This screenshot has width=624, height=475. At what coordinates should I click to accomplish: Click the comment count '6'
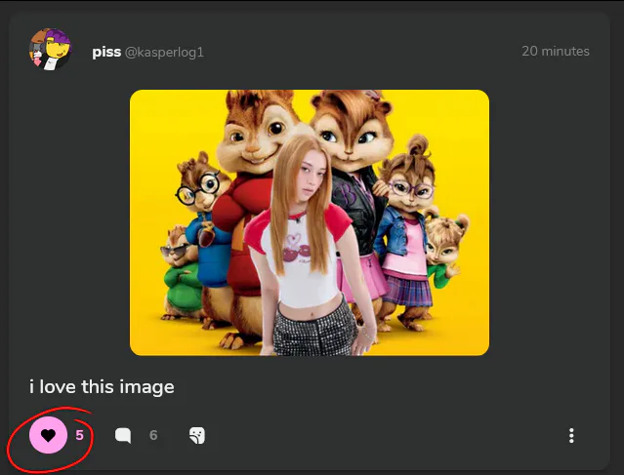153,435
